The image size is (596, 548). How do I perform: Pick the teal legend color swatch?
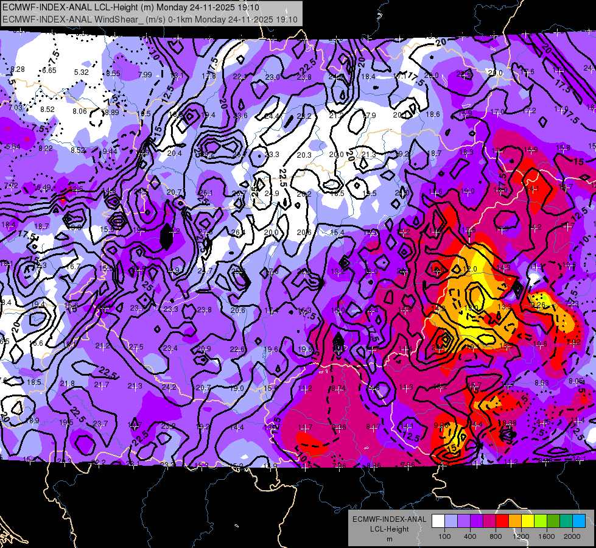(x=566, y=521)
